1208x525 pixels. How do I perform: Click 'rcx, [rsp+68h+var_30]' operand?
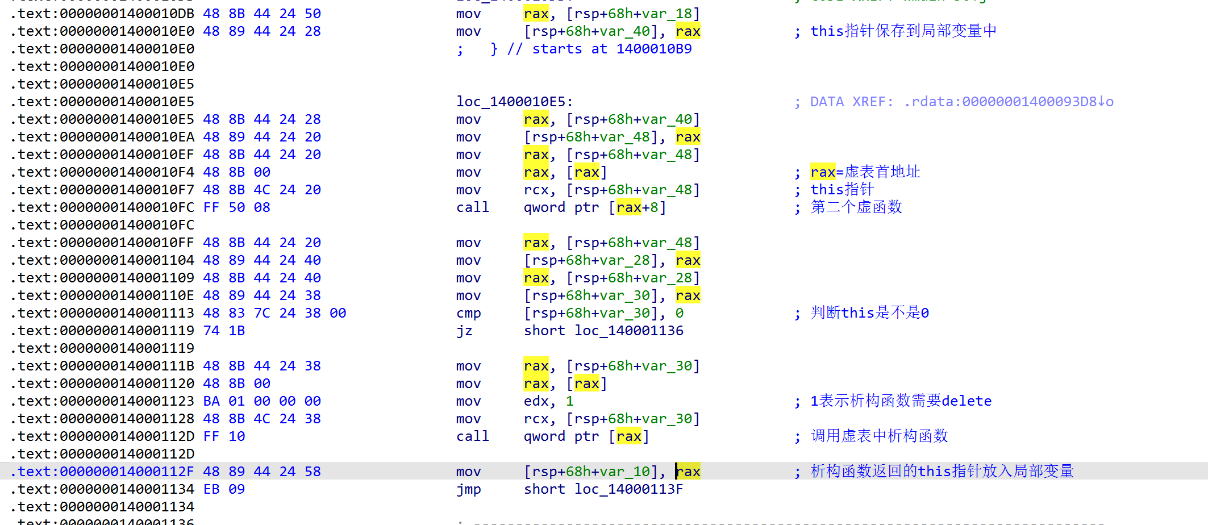click(x=612, y=418)
